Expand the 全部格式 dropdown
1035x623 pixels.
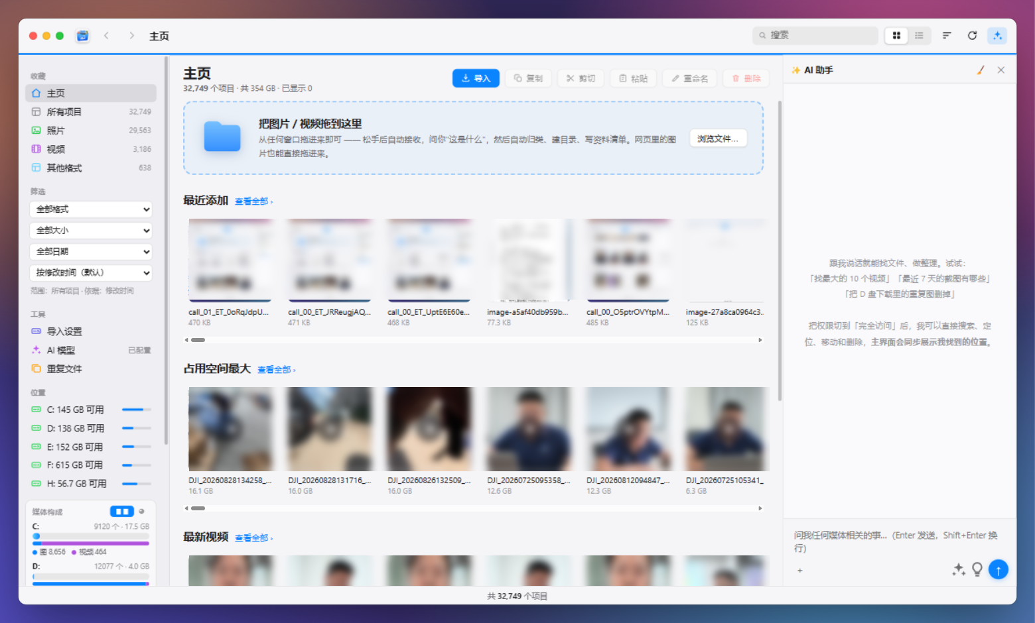[x=91, y=209]
